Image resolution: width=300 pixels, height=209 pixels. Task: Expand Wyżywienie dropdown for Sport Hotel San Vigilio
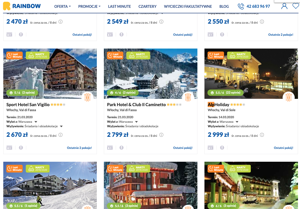61,126
